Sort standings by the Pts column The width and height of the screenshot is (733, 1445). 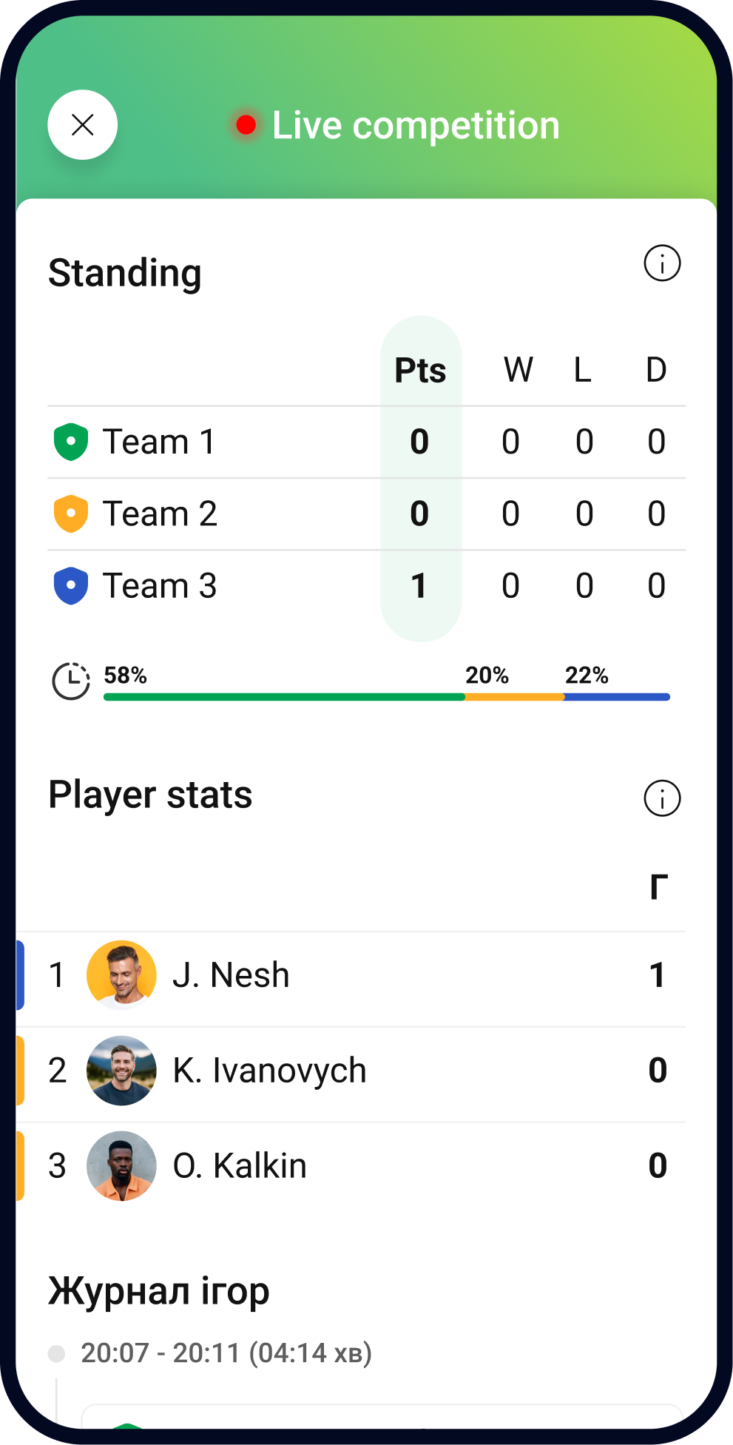420,370
